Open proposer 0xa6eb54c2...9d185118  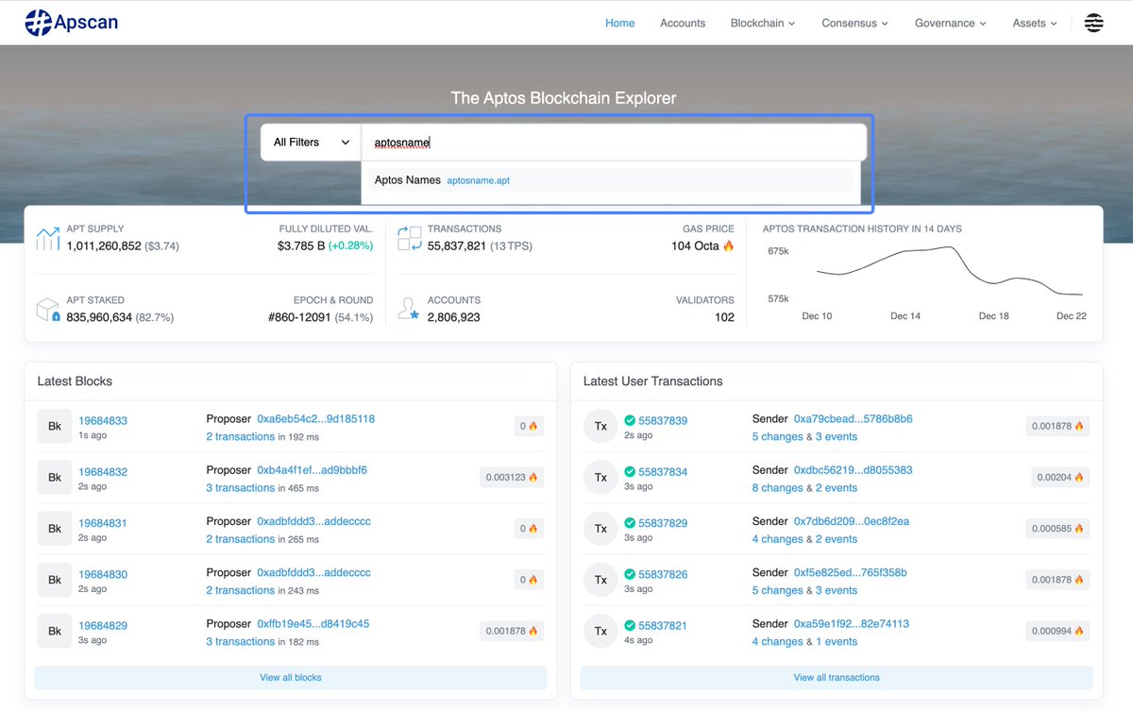click(x=316, y=418)
